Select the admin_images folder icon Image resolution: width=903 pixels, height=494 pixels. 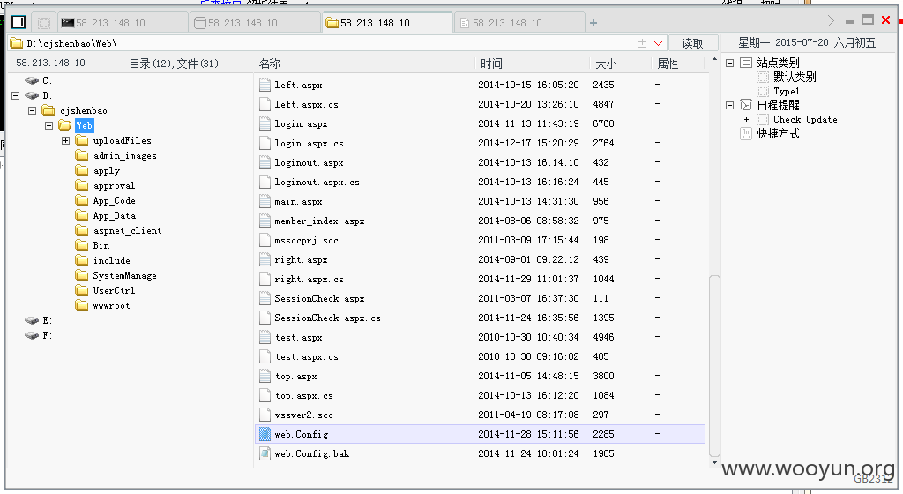pos(82,155)
